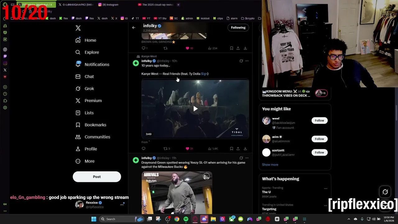Image resolution: width=398 pixels, height=224 pixels.
Task: Follow the æim account
Action: [x=319, y=139]
